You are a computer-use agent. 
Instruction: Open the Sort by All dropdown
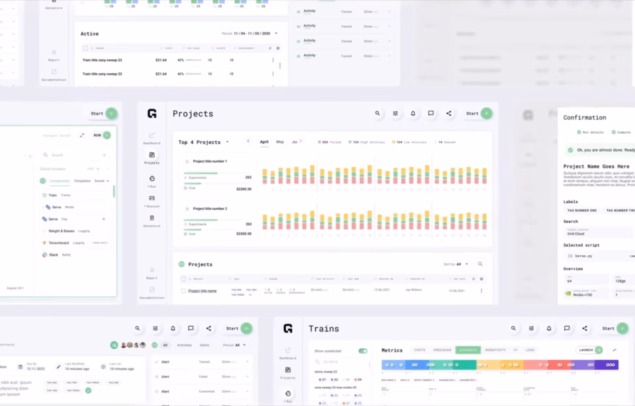coord(456,264)
